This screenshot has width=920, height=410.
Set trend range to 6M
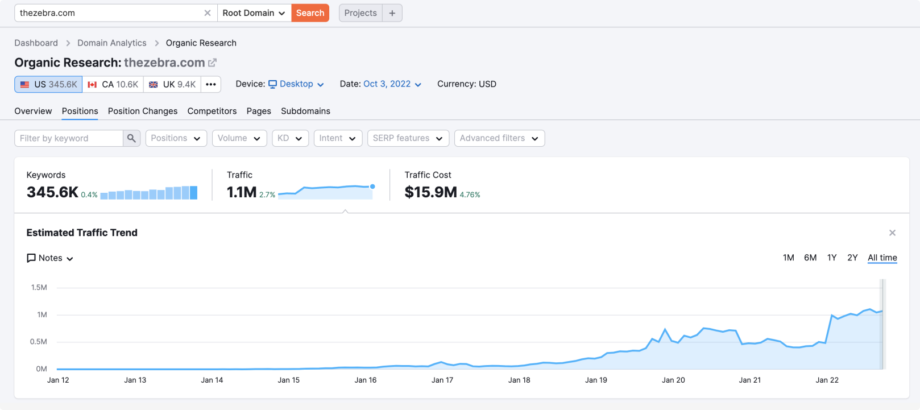point(810,258)
